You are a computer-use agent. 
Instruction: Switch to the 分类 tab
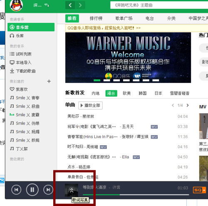(171, 18)
